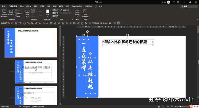199x108 pixels.
Task: Click the Share (共享) button
Action: tap(185, 6)
